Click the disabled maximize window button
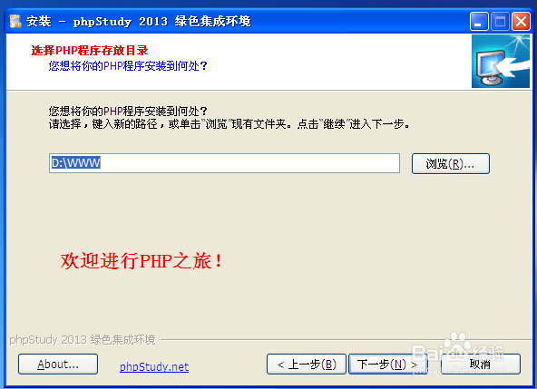 500,22
